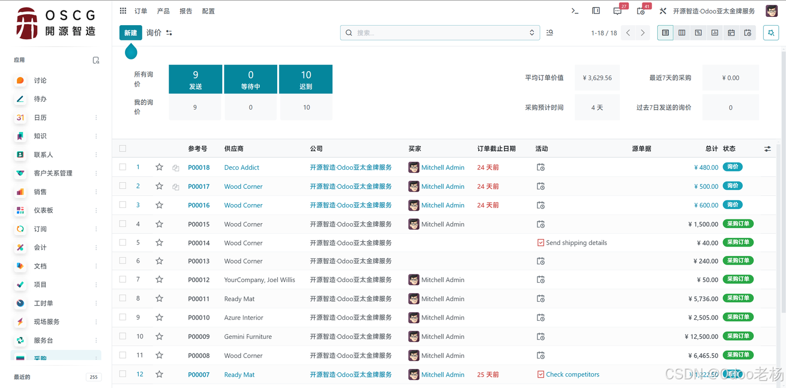Open the Timesheets app icon (工时单)
The width and height of the screenshot is (786, 388).
(x=20, y=303)
